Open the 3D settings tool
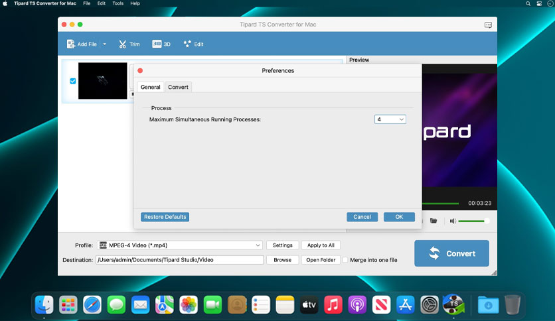Viewport: 555px width, 321px height. (161, 44)
